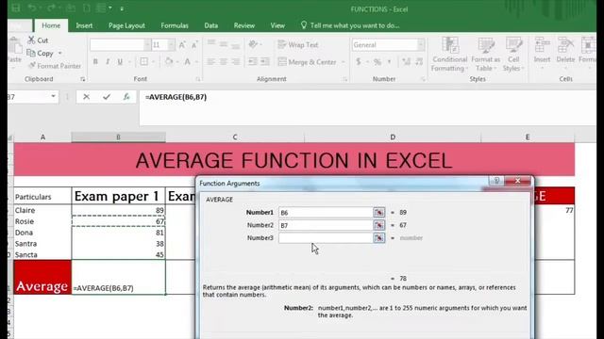
Task: Select the Format Painter brush
Action: [32, 66]
